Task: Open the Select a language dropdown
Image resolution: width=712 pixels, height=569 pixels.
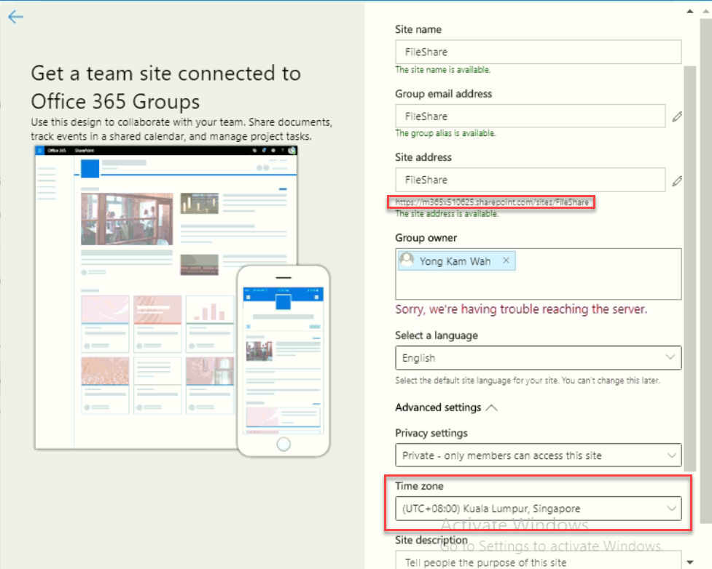Action: 538,358
